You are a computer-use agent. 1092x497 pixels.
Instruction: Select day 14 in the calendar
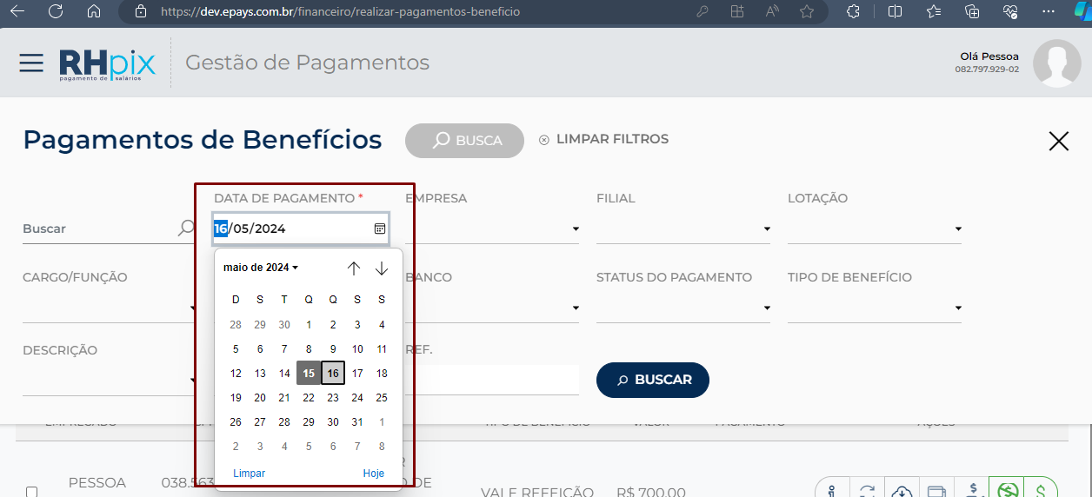point(284,373)
